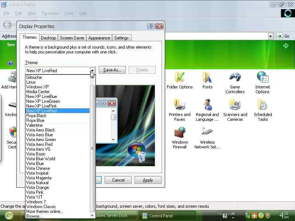Select the Valentine theme
Image resolution: width=295 pixels, height=221 pixels.
point(58,125)
